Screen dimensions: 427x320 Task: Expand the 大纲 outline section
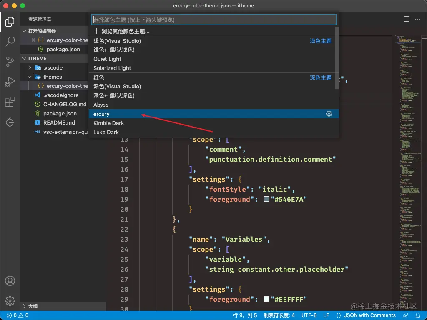click(24, 306)
